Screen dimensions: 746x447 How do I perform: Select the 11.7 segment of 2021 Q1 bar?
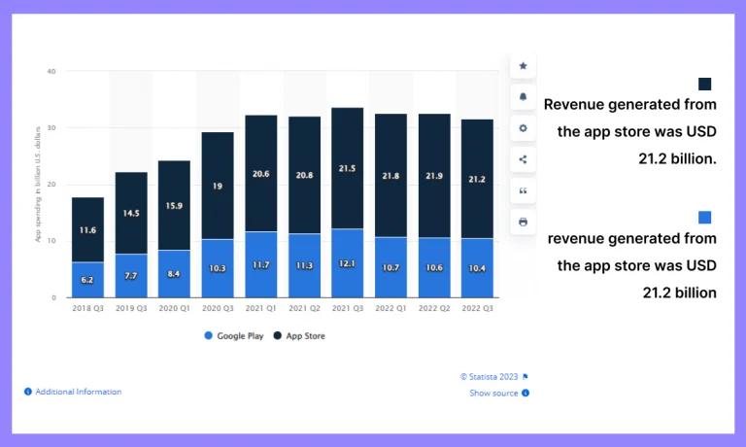(261, 264)
